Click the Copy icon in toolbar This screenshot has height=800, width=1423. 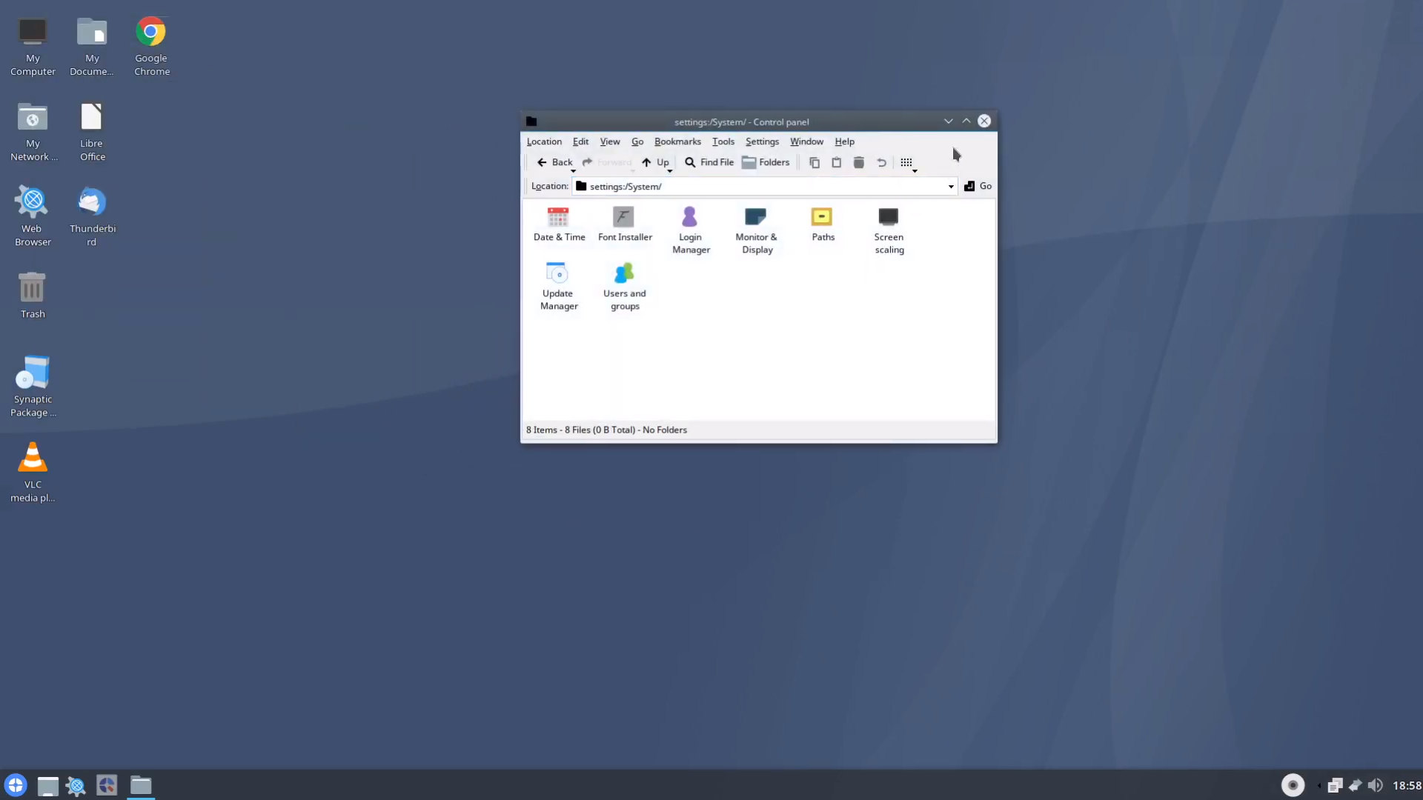814,162
